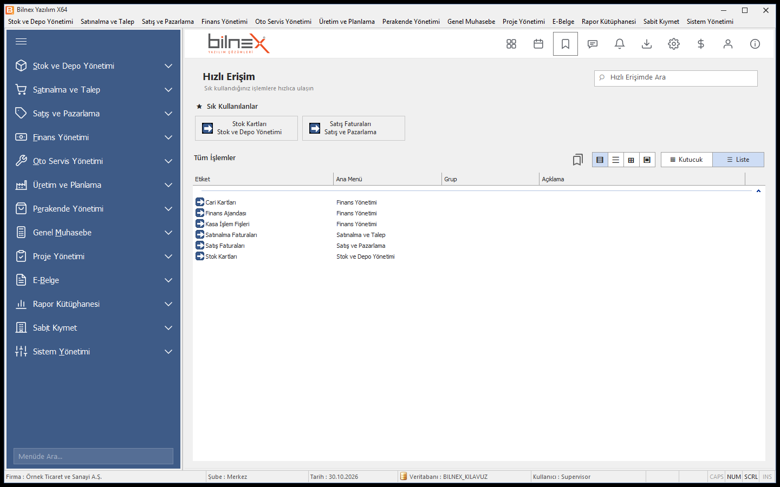
Task: Open the user profile icon
Action: (728, 44)
